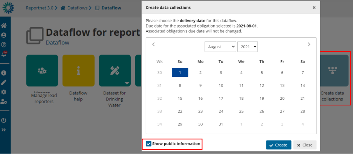This screenshot has width=353, height=154.
Task: Open the month dropdown showing August
Action: coord(220,47)
